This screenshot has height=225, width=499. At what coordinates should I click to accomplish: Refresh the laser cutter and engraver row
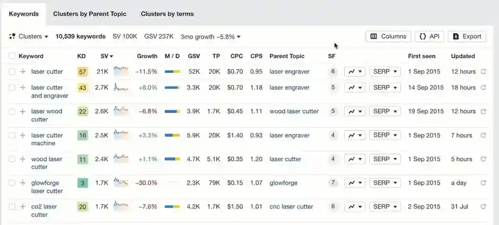pos(483,88)
